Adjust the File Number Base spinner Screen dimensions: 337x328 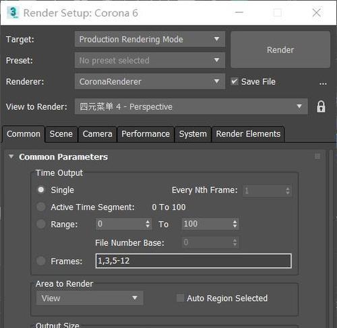235,242
